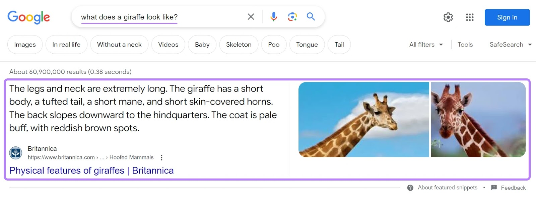Start a voice search with the microphone
This screenshot has width=536, height=198.
tap(273, 16)
